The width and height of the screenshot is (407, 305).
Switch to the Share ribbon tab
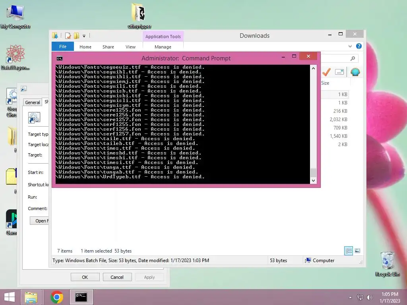[108, 47]
